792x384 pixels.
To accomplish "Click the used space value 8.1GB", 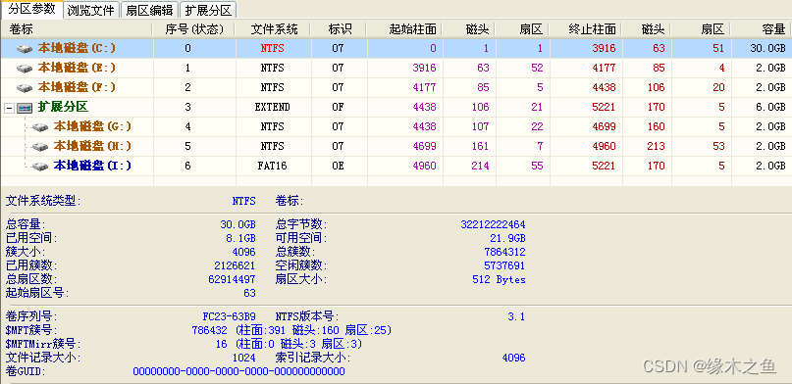I will tap(240, 238).
